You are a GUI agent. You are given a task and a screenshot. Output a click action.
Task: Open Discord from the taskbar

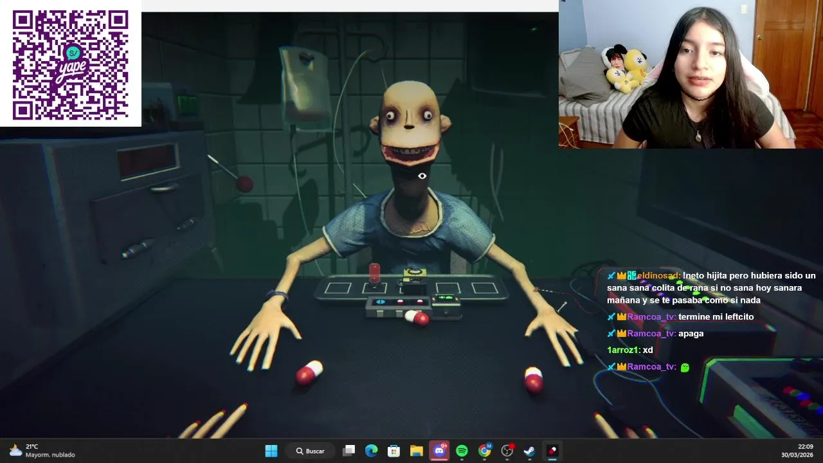click(440, 451)
